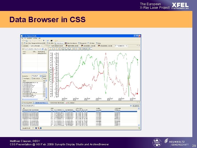Click the Beschreibung column header
The image size is (197, 148).
(41, 52)
